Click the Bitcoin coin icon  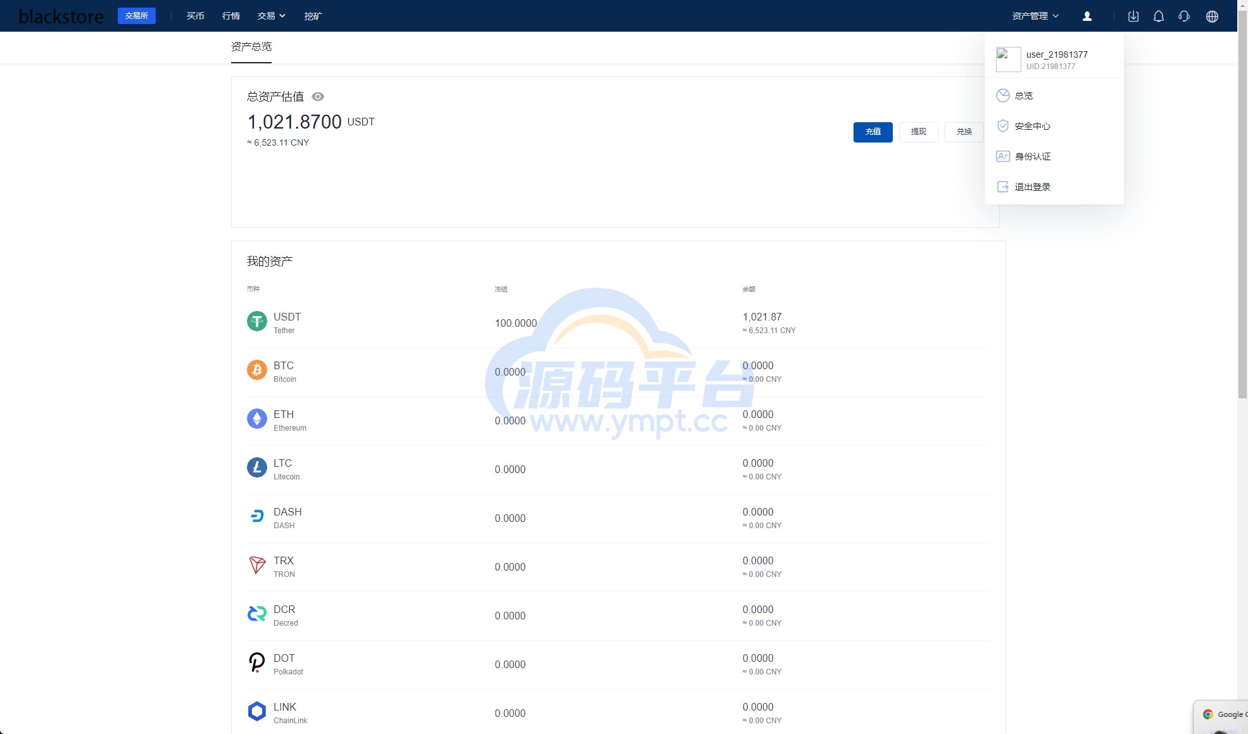click(x=256, y=370)
